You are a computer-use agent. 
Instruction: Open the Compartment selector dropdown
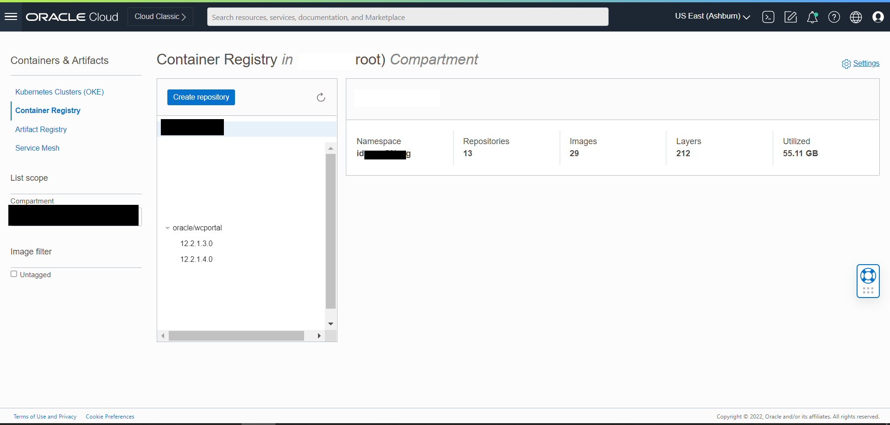pyautogui.click(x=75, y=216)
